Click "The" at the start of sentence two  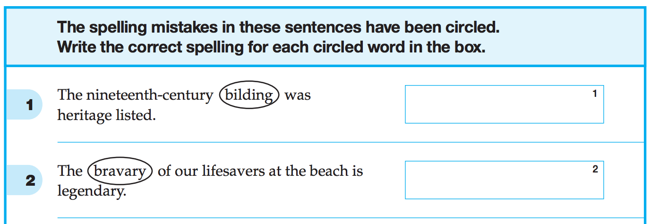pos(69,171)
